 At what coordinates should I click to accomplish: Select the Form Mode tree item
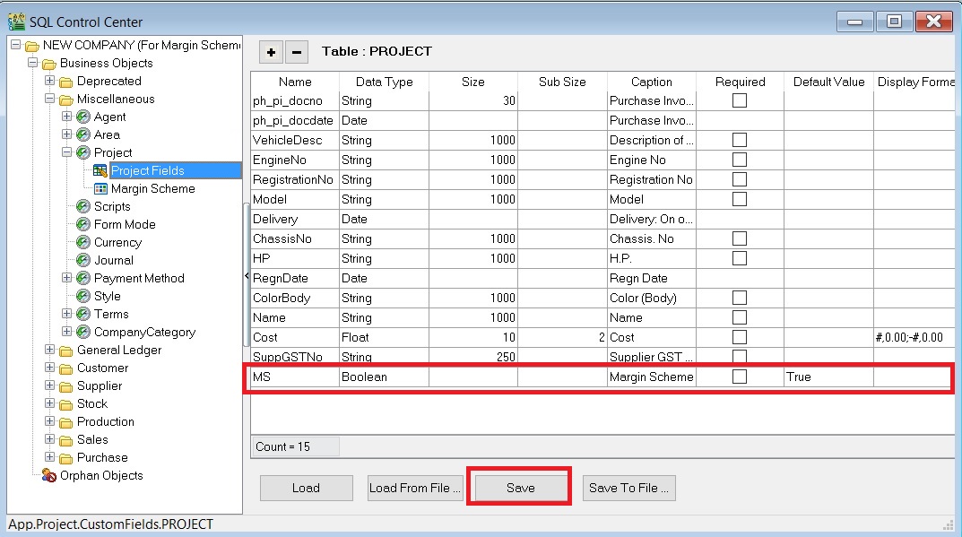125,224
